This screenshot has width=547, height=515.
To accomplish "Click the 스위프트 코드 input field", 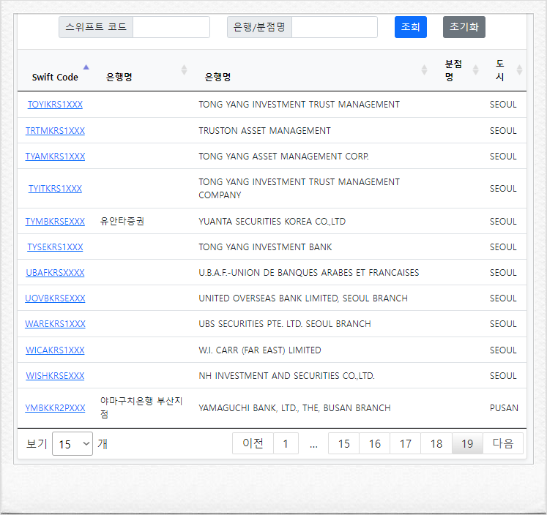I will pos(171,27).
